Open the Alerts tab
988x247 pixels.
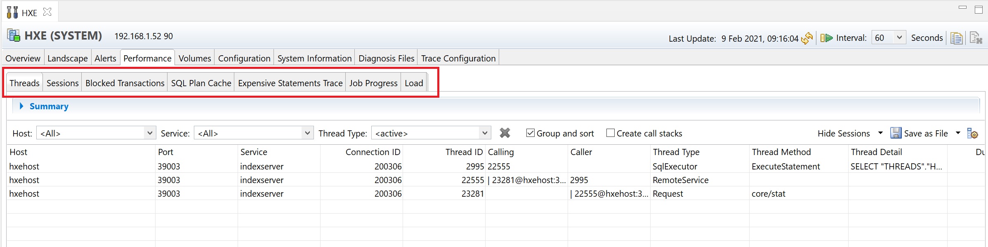coord(105,59)
